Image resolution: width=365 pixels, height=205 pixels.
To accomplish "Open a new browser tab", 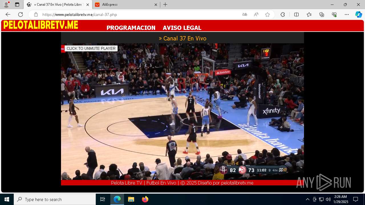I will click(x=165, y=5).
